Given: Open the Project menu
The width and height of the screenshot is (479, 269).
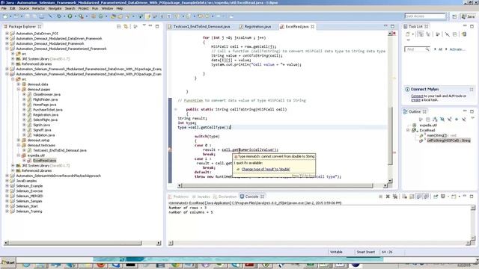Looking at the screenshot, I should pyautogui.click(x=83, y=8).
